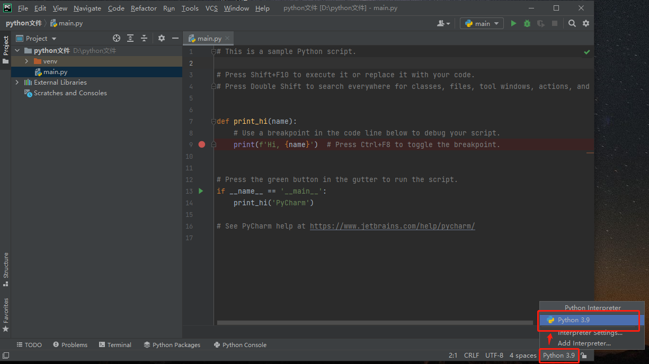
Task: Open the Favorites sidebar tab
Action: (5, 315)
